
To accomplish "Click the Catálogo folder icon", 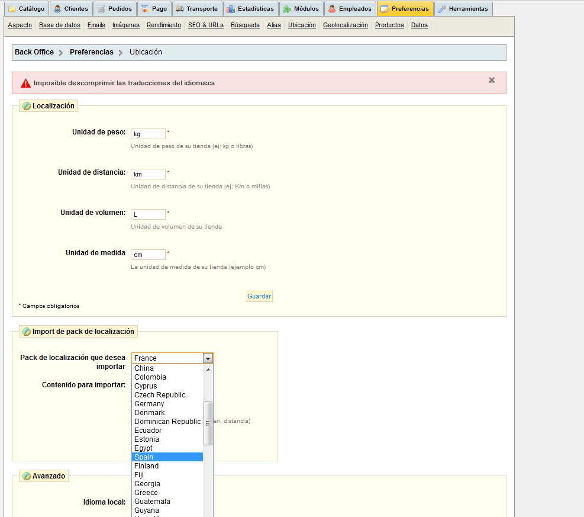I will pos(11,9).
